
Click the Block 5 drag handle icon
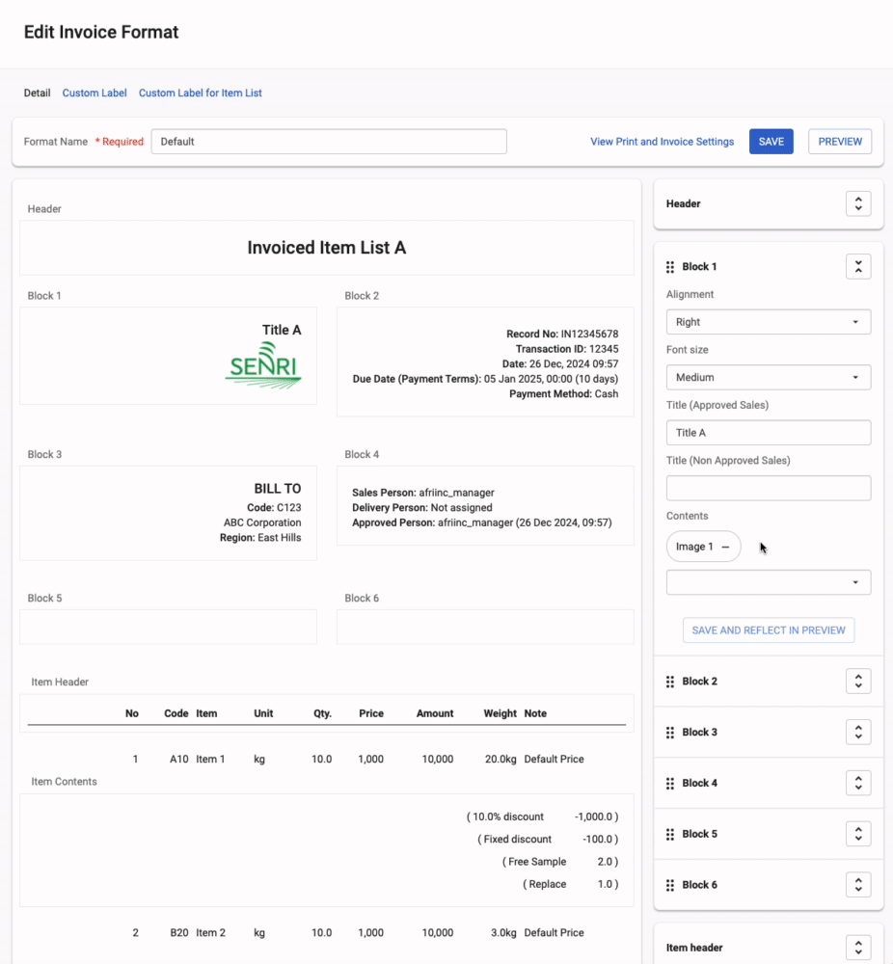click(669, 834)
